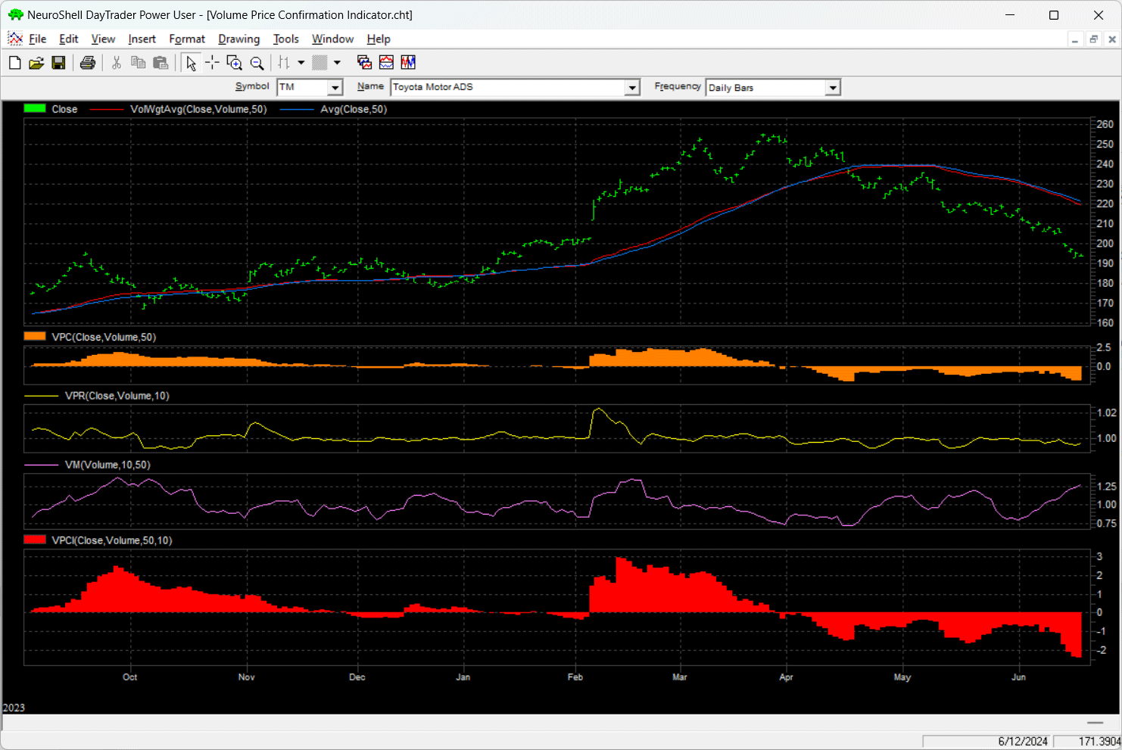Click the Toyota Motor ADS name field

(x=509, y=88)
